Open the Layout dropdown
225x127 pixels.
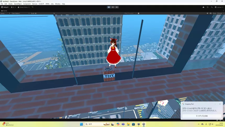[x=219, y=7]
